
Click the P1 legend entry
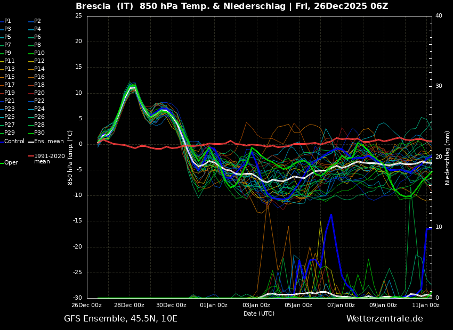coord(7,21)
